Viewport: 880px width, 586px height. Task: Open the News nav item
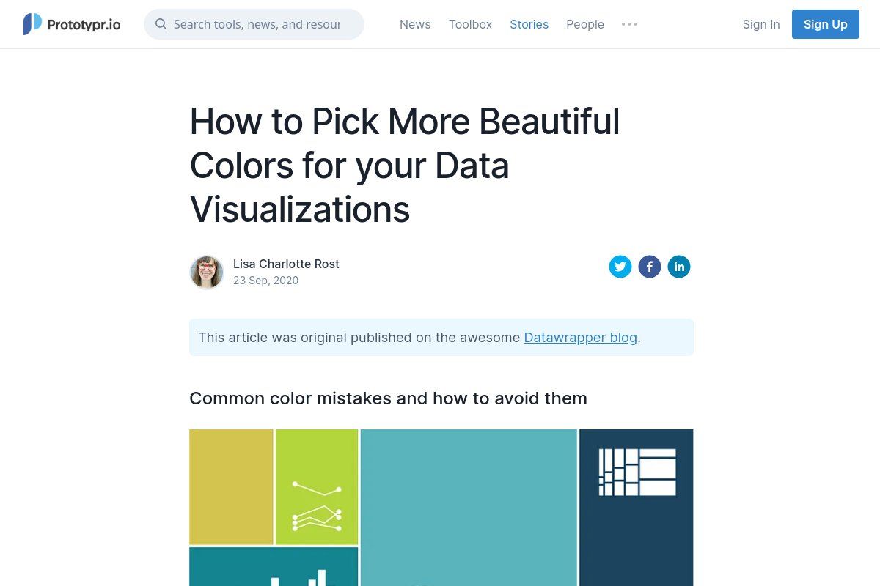pos(415,24)
